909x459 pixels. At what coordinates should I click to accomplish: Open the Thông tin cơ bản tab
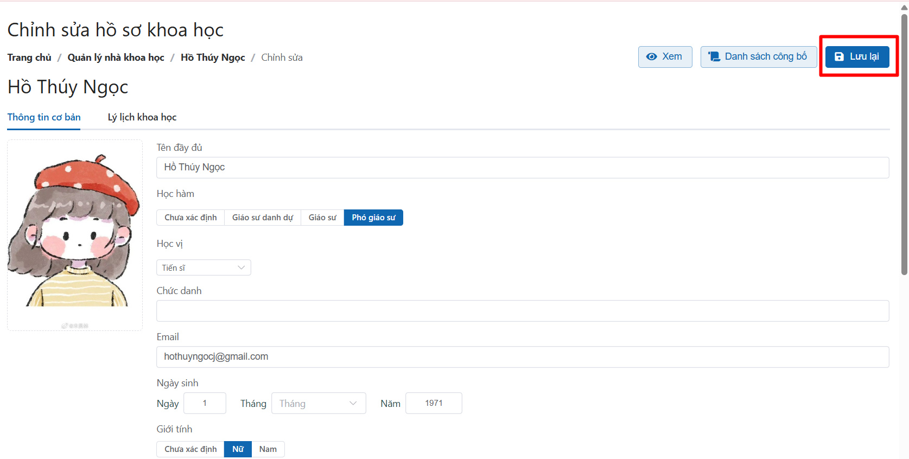point(44,117)
